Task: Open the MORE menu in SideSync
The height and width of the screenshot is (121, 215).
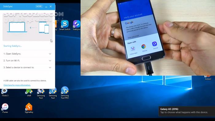Action: pyautogui.click(x=39, y=6)
